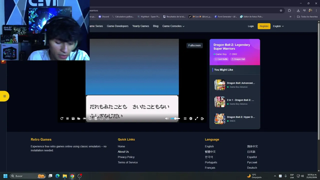Open the Chrome extensions puzzle icon
The image size is (320, 180).
tap(289, 10)
